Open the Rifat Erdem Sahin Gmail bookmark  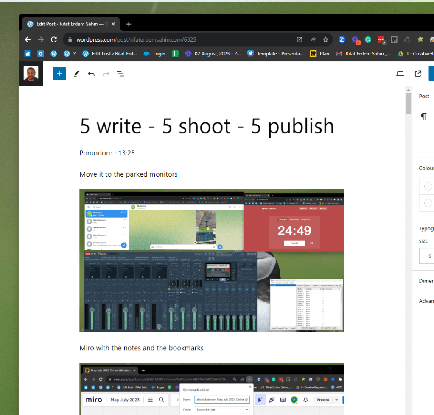point(363,54)
